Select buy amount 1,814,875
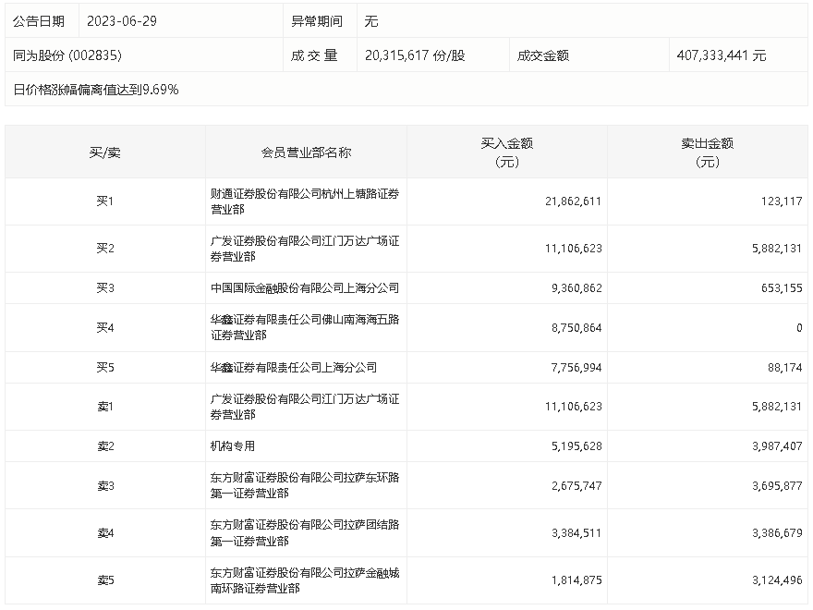This screenshot has height=610, width=813. coord(576,580)
